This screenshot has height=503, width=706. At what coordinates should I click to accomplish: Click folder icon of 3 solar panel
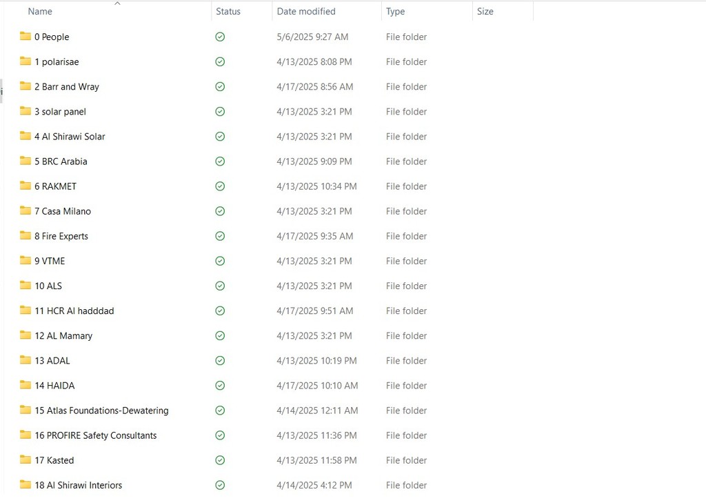26,111
